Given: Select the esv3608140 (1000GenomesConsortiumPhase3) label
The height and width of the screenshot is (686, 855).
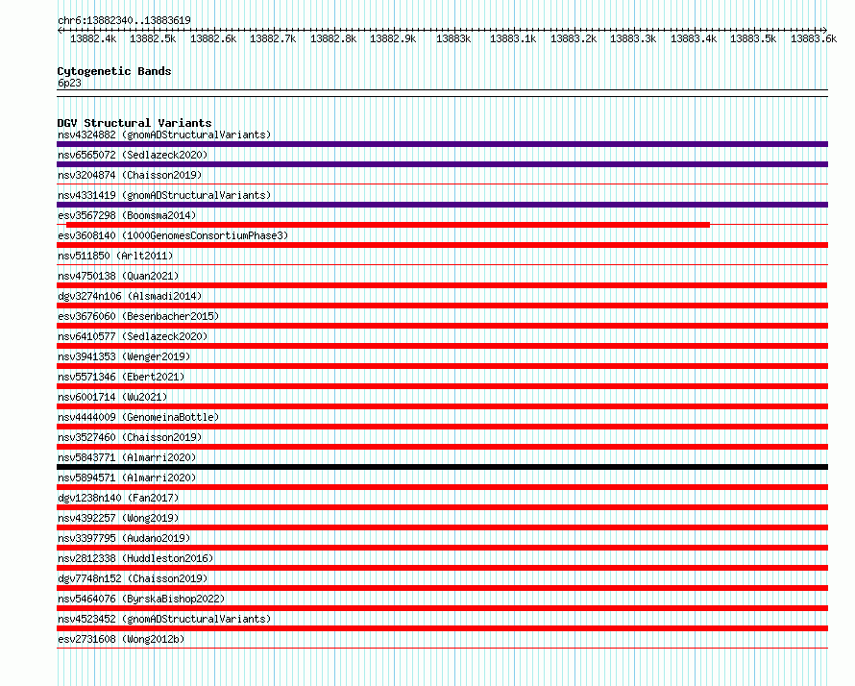Looking at the screenshot, I should [x=173, y=235].
